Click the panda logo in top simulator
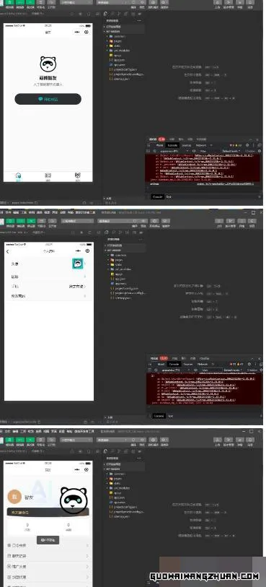 pyautogui.click(x=48, y=64)
